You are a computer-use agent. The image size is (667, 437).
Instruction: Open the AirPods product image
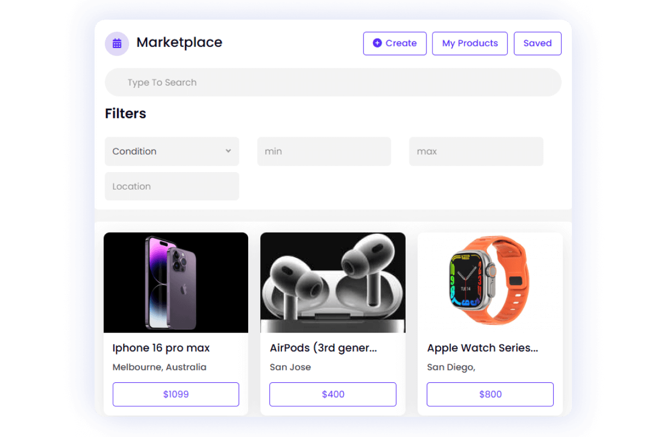(x=333, y=282)
